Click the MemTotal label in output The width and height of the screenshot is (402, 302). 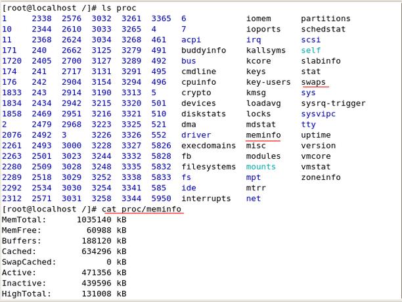24,219
